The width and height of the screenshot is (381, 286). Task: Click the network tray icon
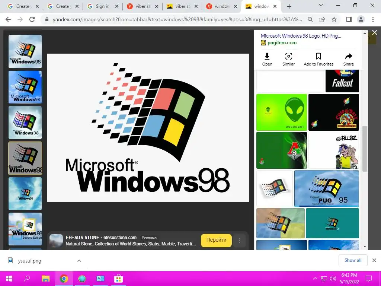[x=324, y=279]
